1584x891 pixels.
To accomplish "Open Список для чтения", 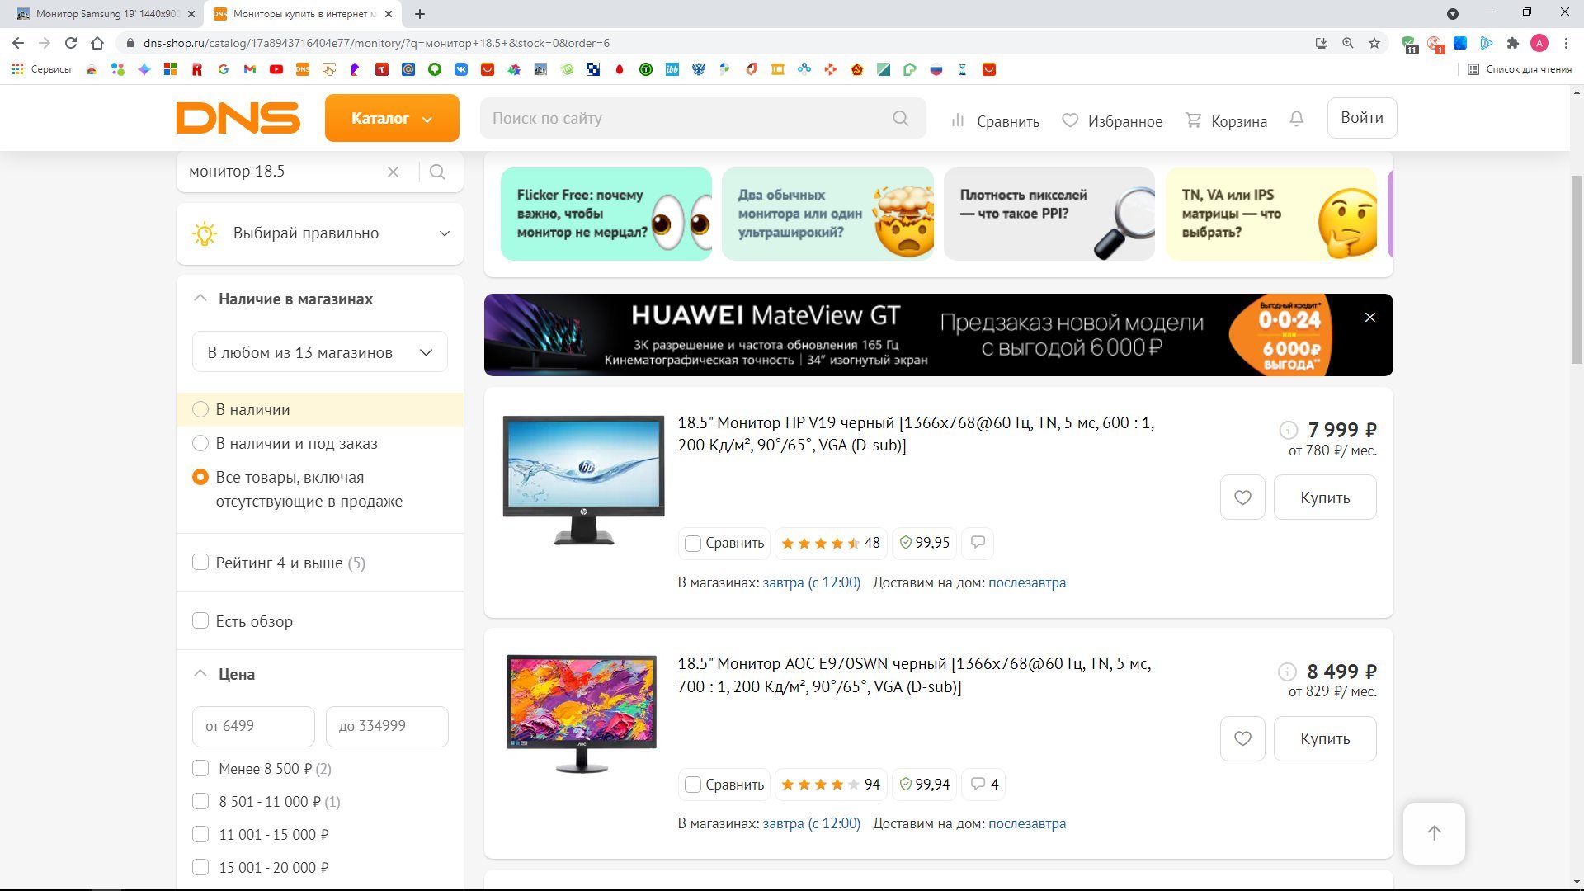I will tap(1520, 69).
